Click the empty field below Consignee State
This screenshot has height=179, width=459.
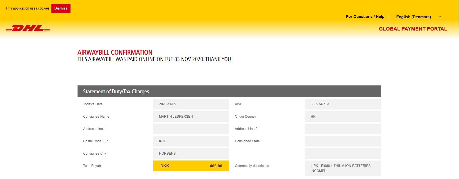tap(343, 154)
